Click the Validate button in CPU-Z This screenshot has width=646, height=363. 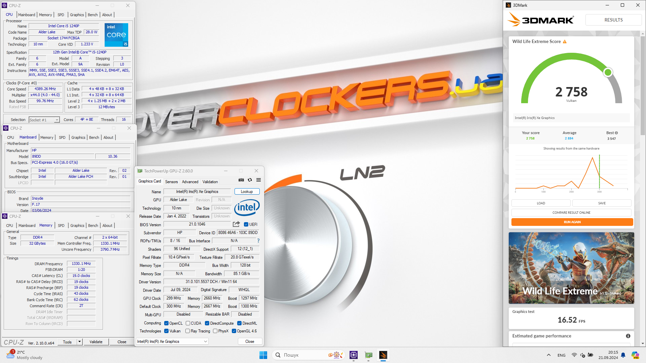(x=96, y=342)
